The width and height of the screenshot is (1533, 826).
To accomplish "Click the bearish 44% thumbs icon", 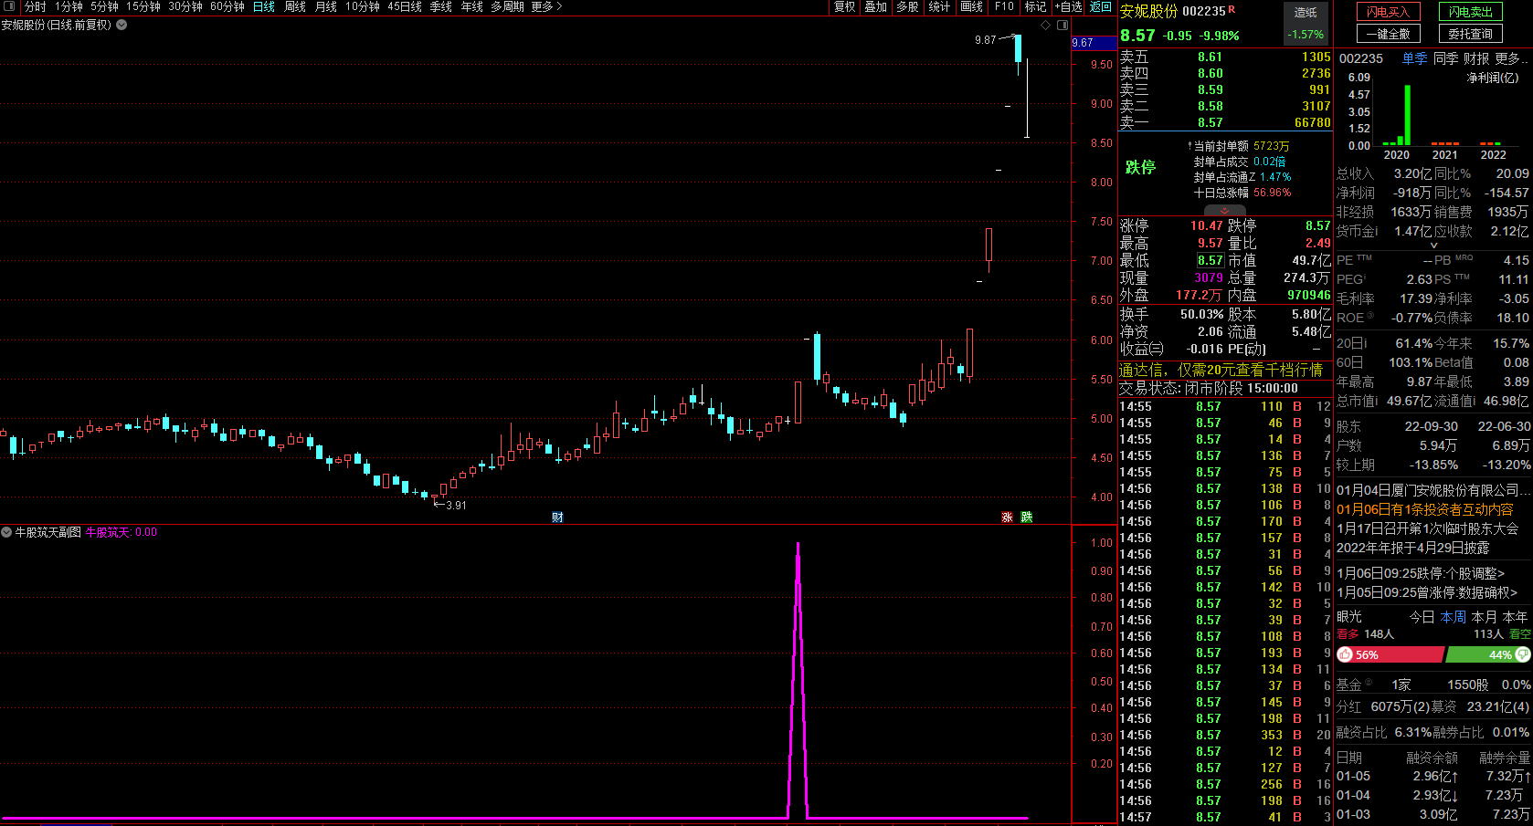I will click(x=1522, y=654).
